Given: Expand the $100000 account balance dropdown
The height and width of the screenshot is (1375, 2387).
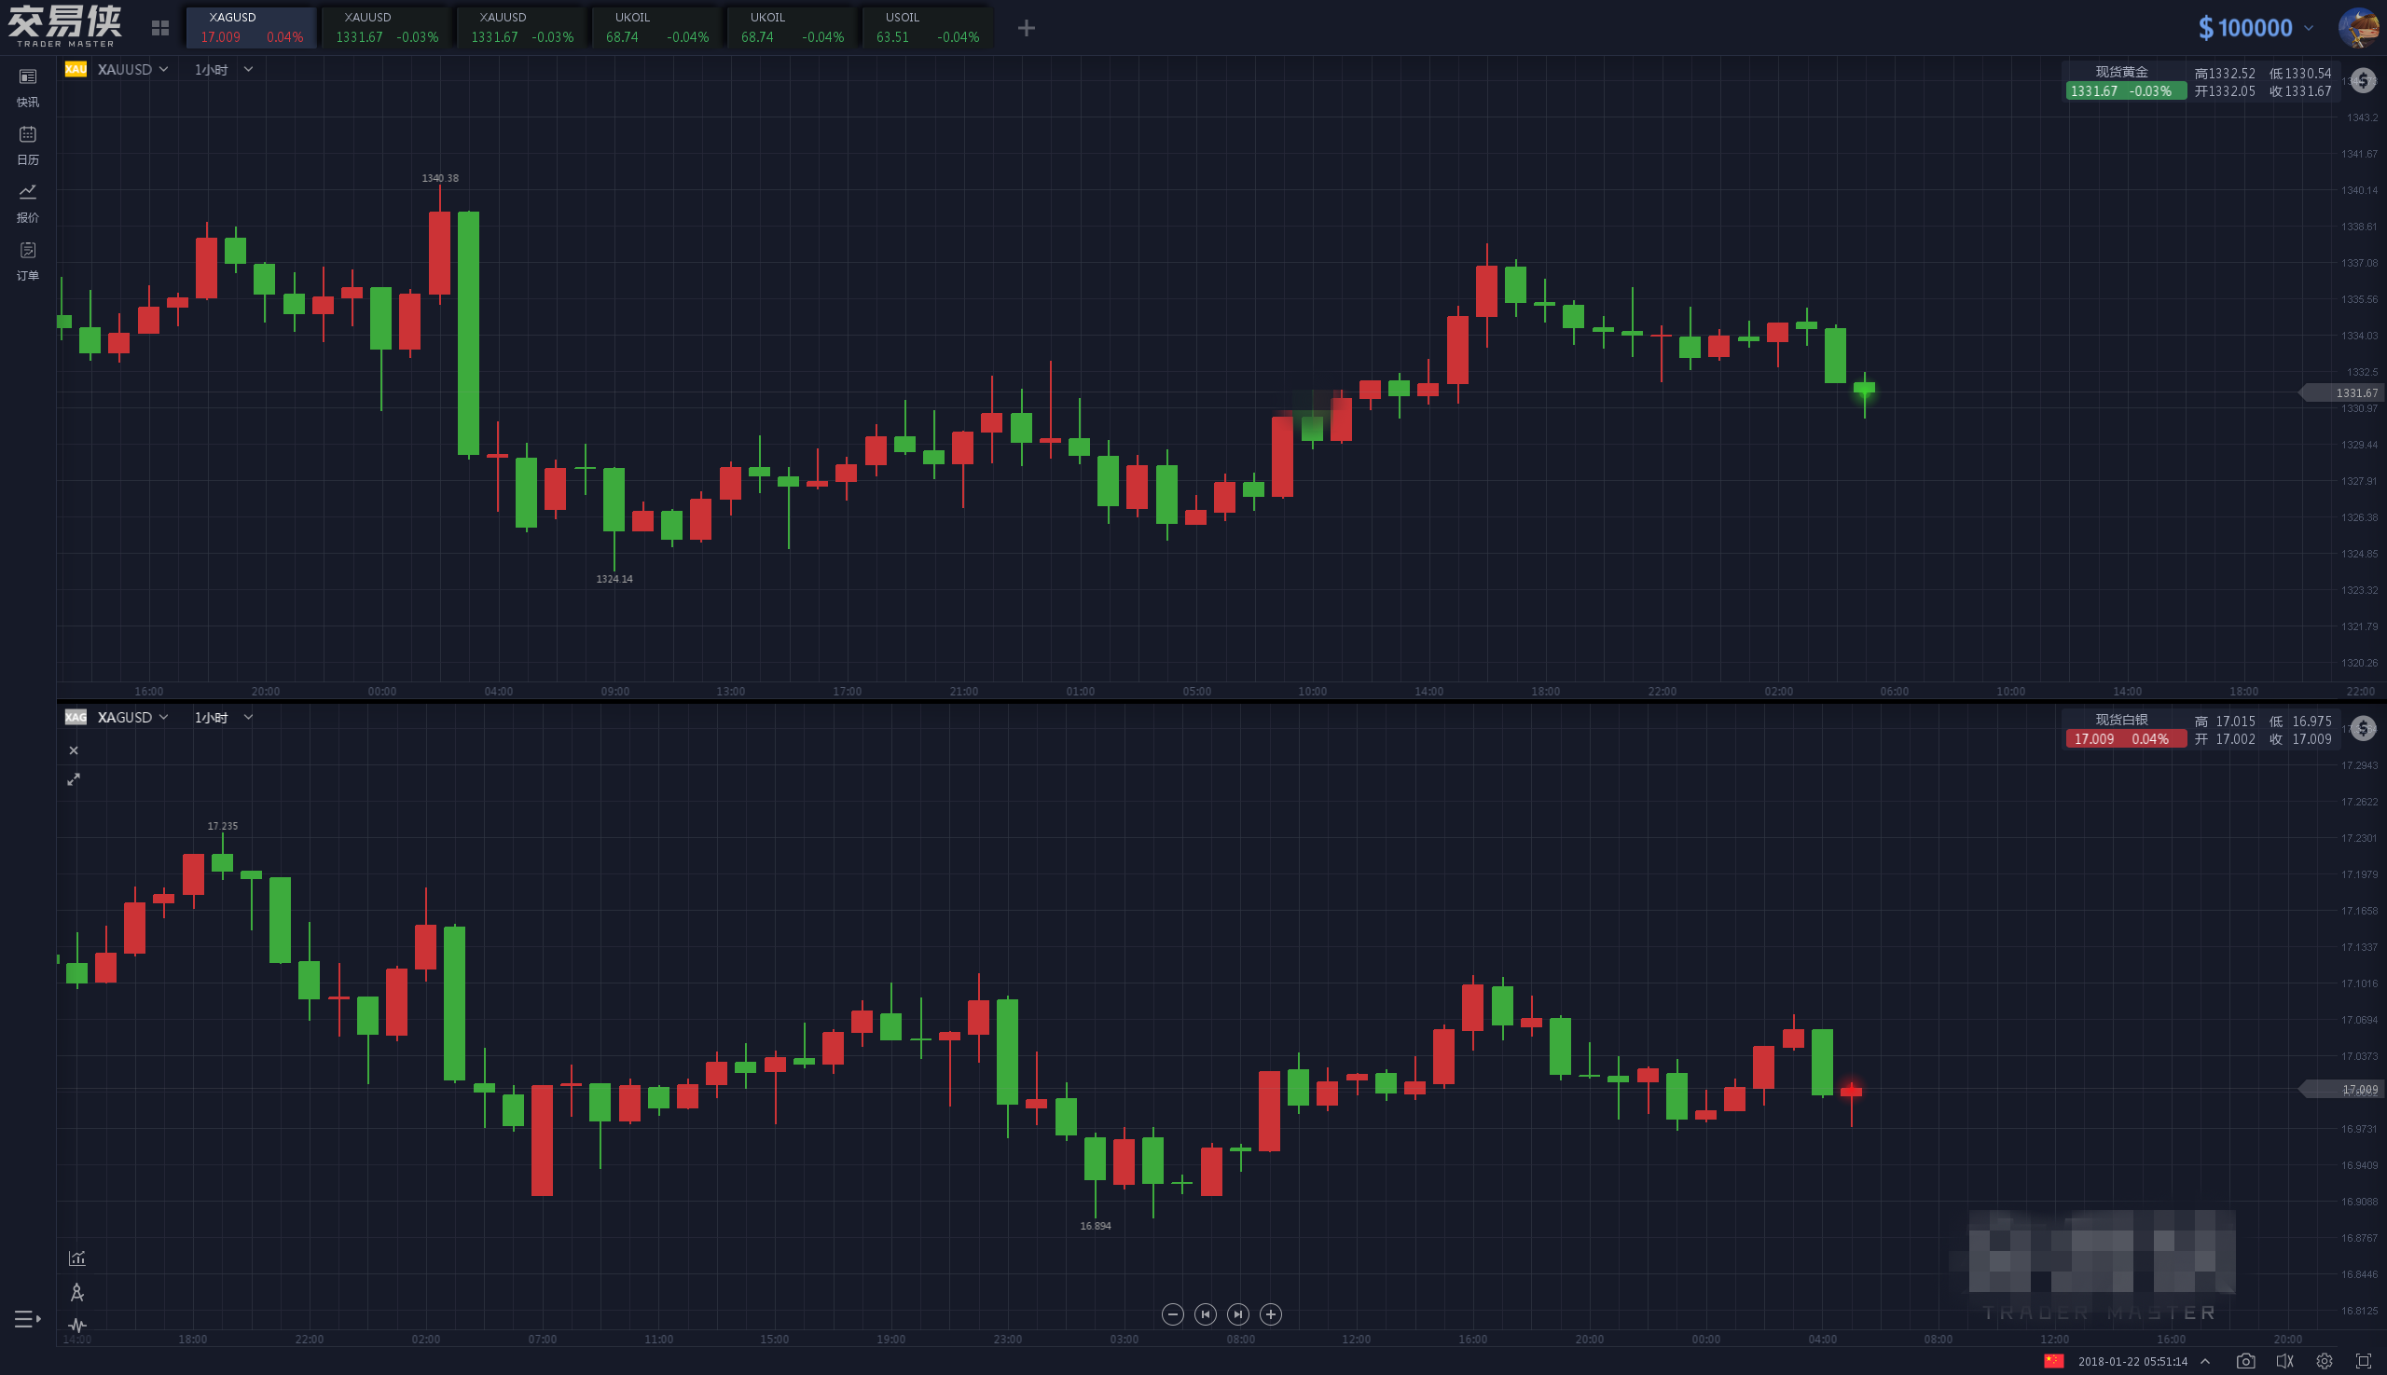Looking at the screenshot, I should click(x=2256, y=28).
